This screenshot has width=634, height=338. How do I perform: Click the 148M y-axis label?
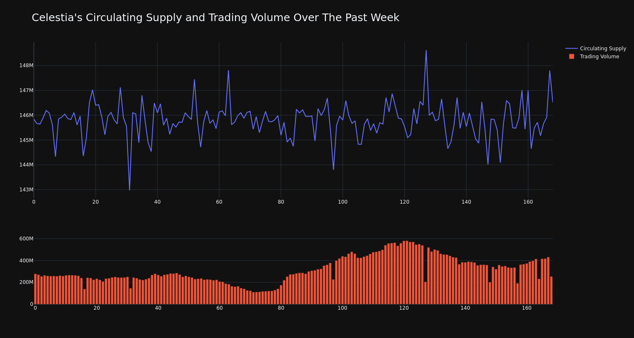click(x=26, y=65)
